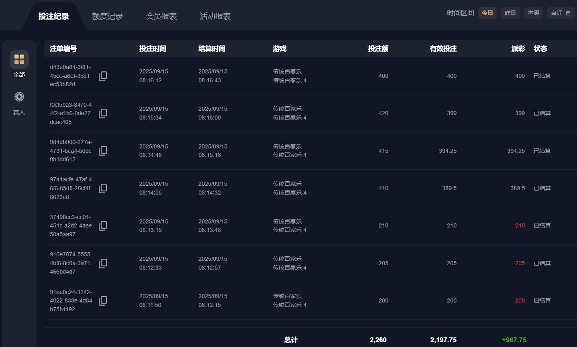This screenshot has width=577, height=347.
Task: Copy bet ID starting with 91ee0c24
Action: 103,300
